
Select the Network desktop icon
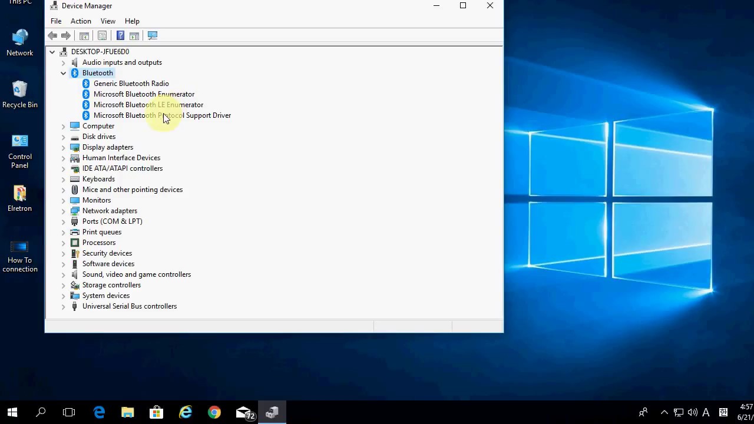tap(19, 42)
